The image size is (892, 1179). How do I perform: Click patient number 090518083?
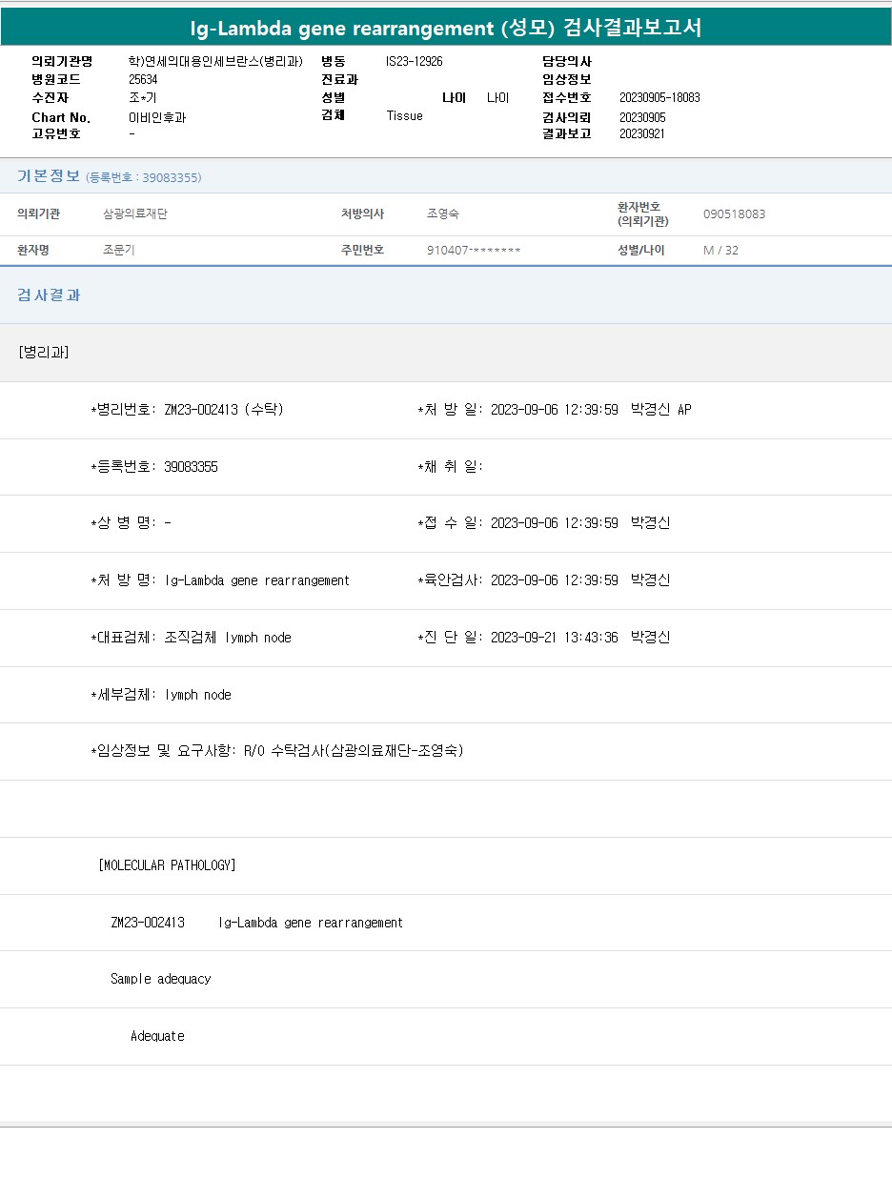point(734,214)
